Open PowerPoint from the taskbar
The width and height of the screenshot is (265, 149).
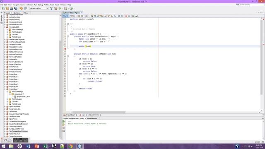[x=37, y=146]
